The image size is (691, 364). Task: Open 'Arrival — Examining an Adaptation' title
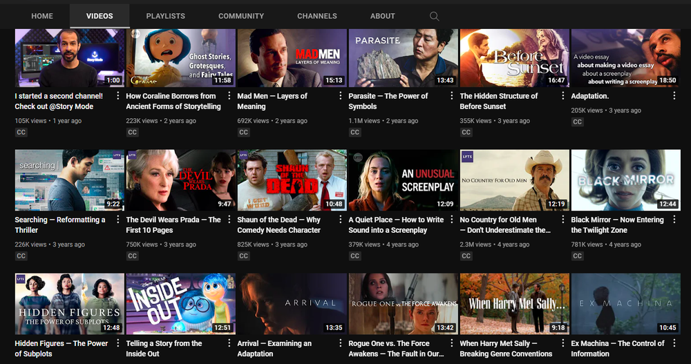pos(274,348)
